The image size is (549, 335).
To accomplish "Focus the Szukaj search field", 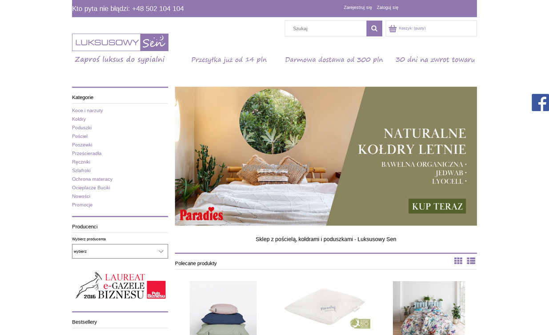I will pos(326,28).
